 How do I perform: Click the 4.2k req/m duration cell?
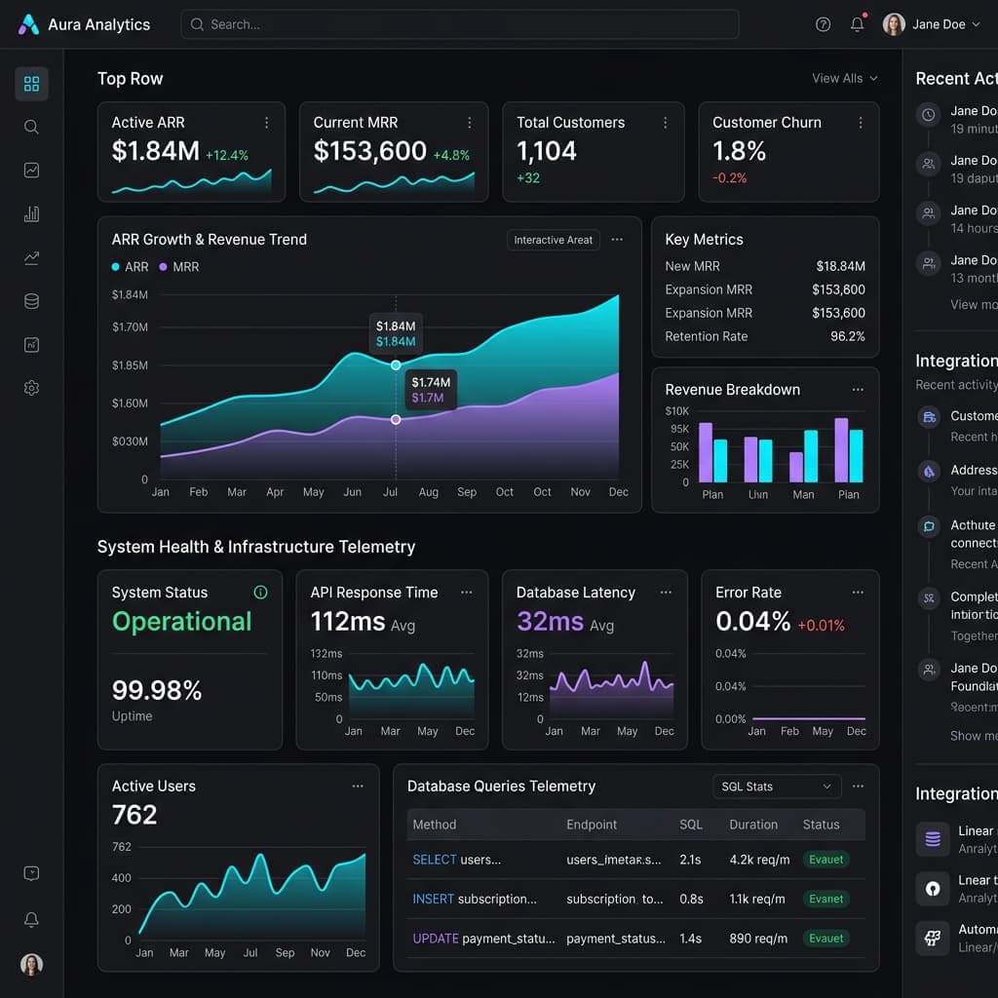coord(759,860)
